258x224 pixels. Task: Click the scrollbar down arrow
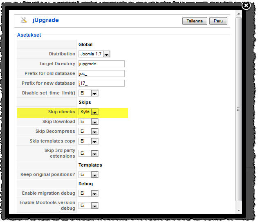pyautogui.click(x=239, y=210)
